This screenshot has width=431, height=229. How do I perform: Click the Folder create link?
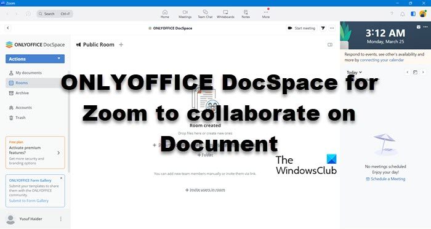205,155
